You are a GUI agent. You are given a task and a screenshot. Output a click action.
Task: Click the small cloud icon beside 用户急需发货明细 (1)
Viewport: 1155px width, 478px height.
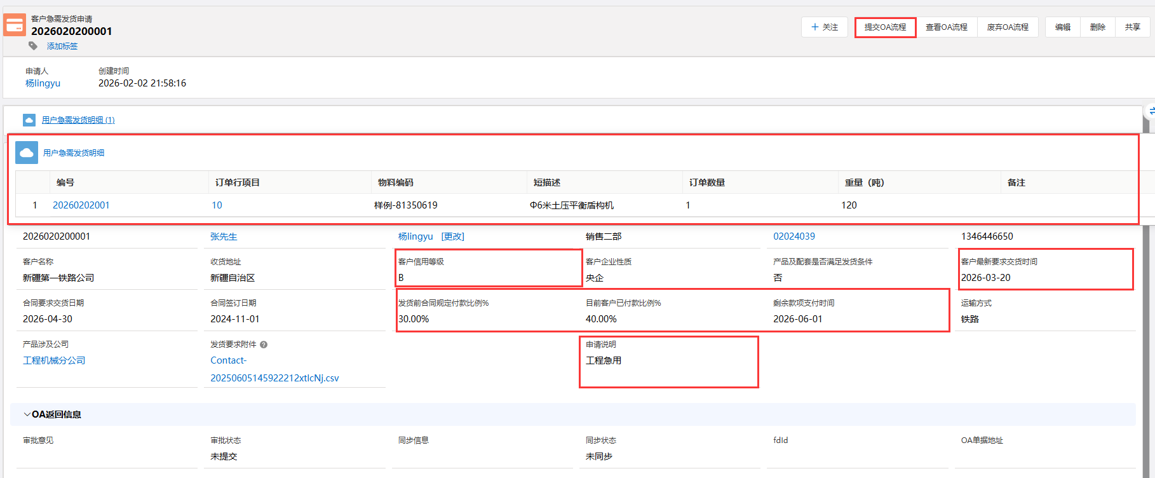coord(29,120)
